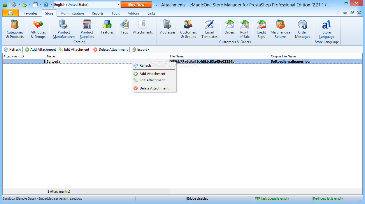This screenshot has width=365, height=204.
Task: Select the Softpedia name cell
Action: tap(108, 61)
